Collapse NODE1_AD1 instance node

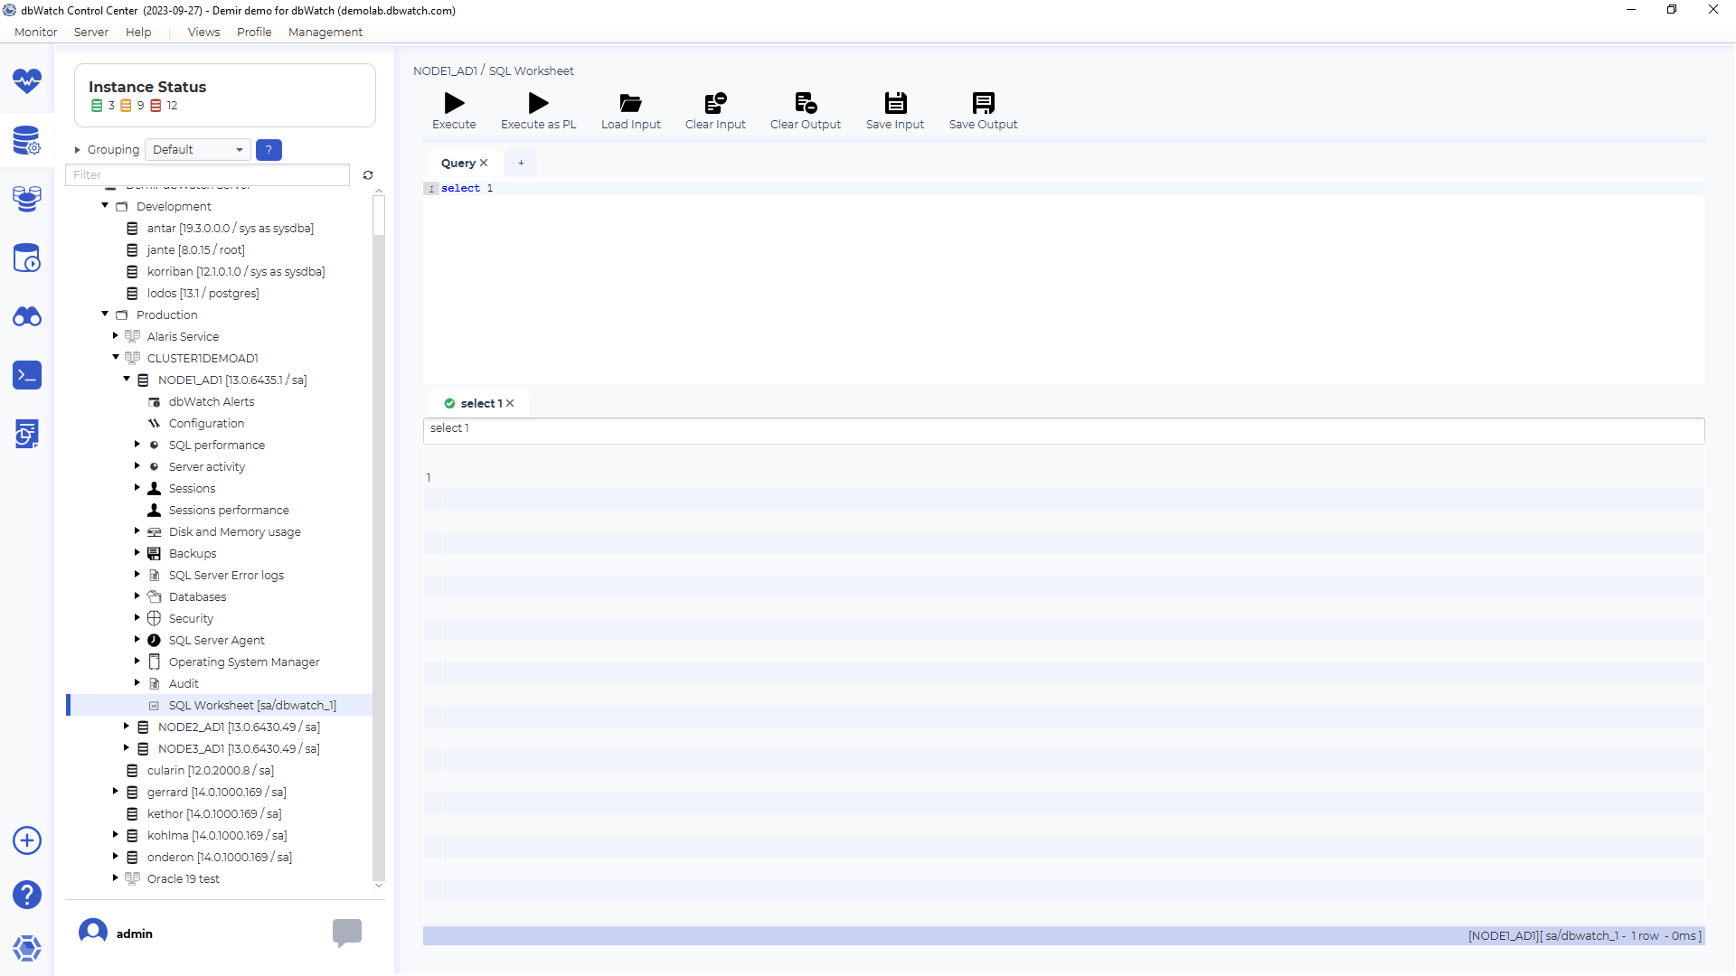(x=127, y=380)
